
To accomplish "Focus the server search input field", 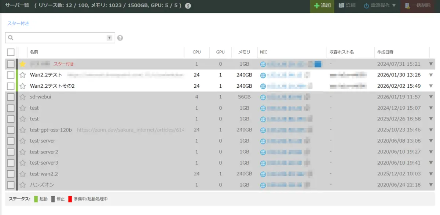I will (x=60, y=38).
